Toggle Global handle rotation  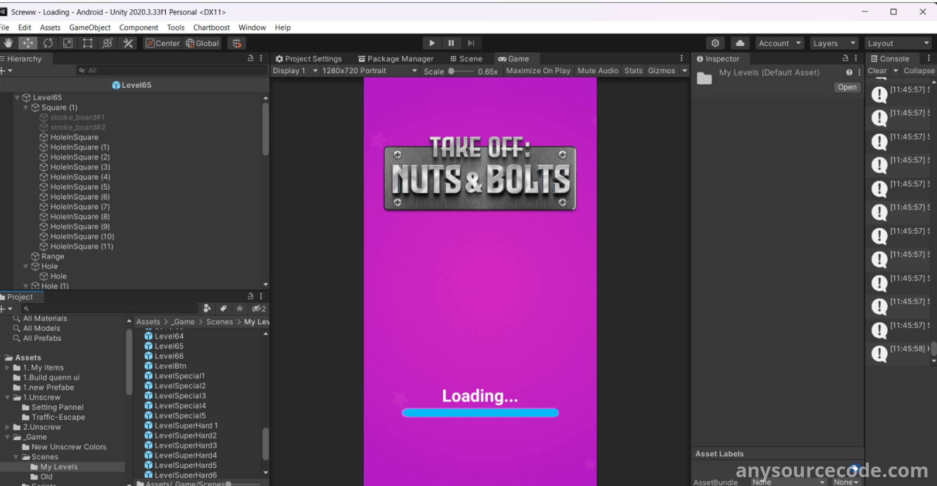point(202,43)
